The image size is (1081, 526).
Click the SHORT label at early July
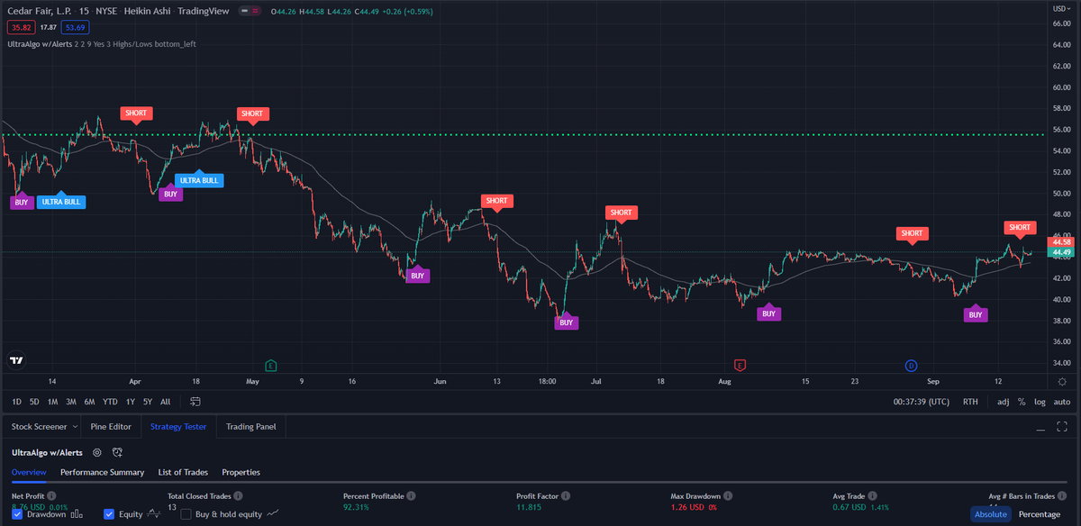click(621, 213)
